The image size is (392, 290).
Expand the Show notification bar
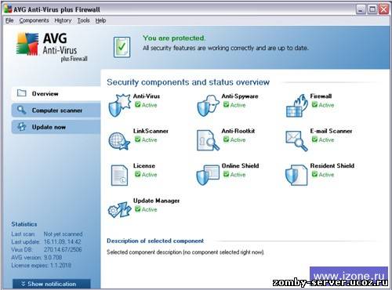click(x=52, y=284)
